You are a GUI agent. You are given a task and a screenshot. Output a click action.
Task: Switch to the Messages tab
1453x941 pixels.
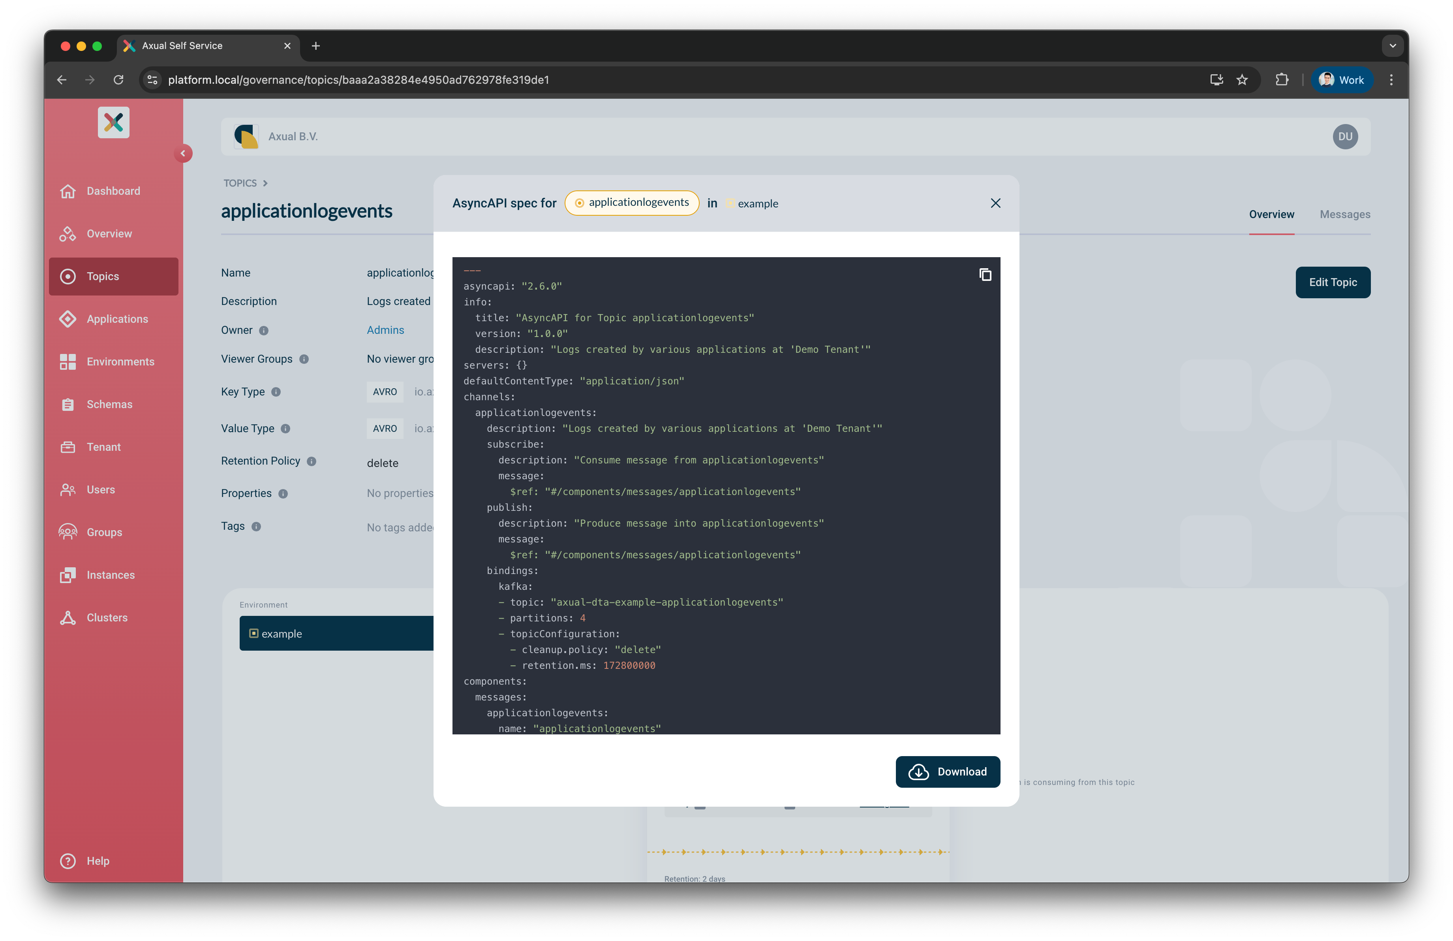(x=1344, y=215)
